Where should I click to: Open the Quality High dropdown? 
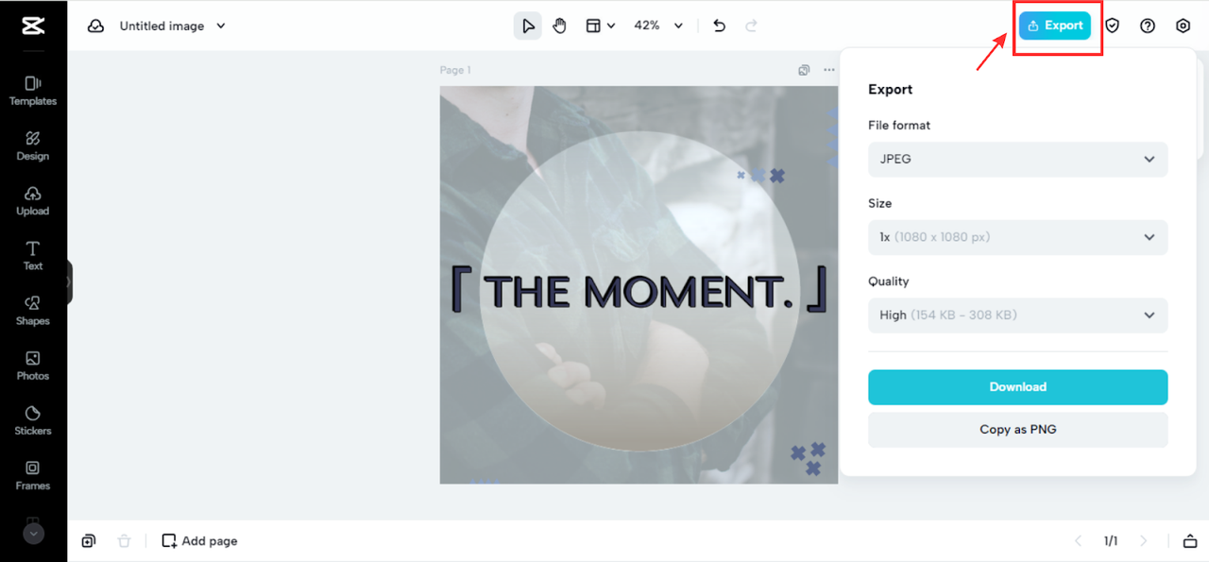[x=1018, y=315]
